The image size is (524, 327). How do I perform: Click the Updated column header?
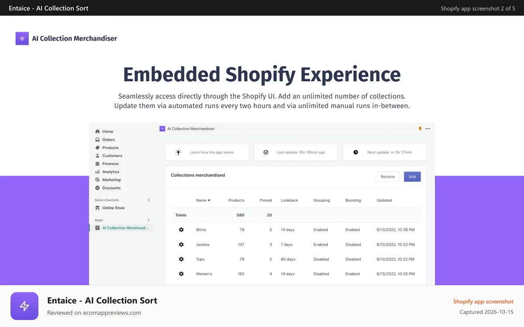point(384,201)
